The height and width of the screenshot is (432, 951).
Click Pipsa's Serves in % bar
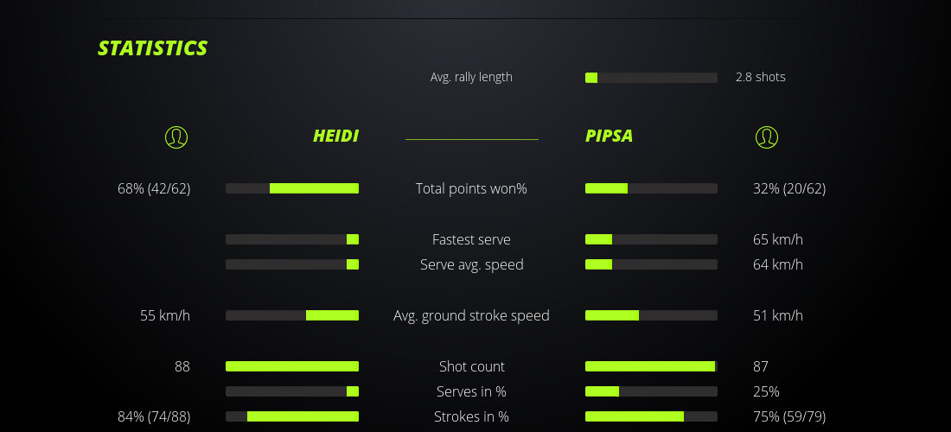(651, 391)
